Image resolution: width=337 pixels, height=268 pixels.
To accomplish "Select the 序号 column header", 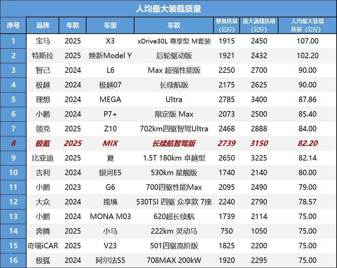I will (x=13, y=26).
